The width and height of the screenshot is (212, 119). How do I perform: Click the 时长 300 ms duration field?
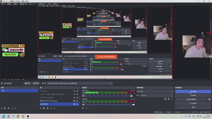pyautogui.click(x=156, y=95)
